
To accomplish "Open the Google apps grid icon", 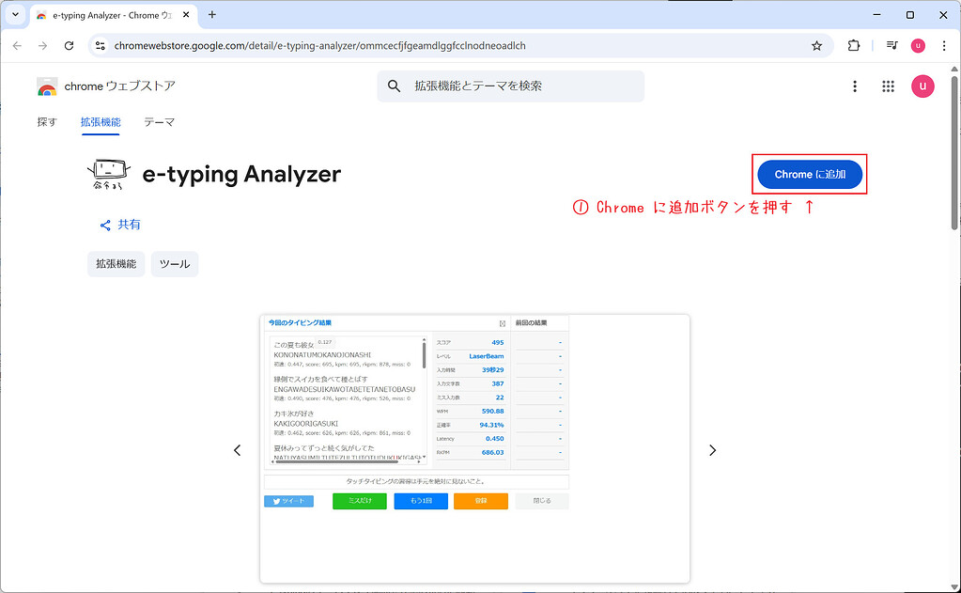I will 887,86.
